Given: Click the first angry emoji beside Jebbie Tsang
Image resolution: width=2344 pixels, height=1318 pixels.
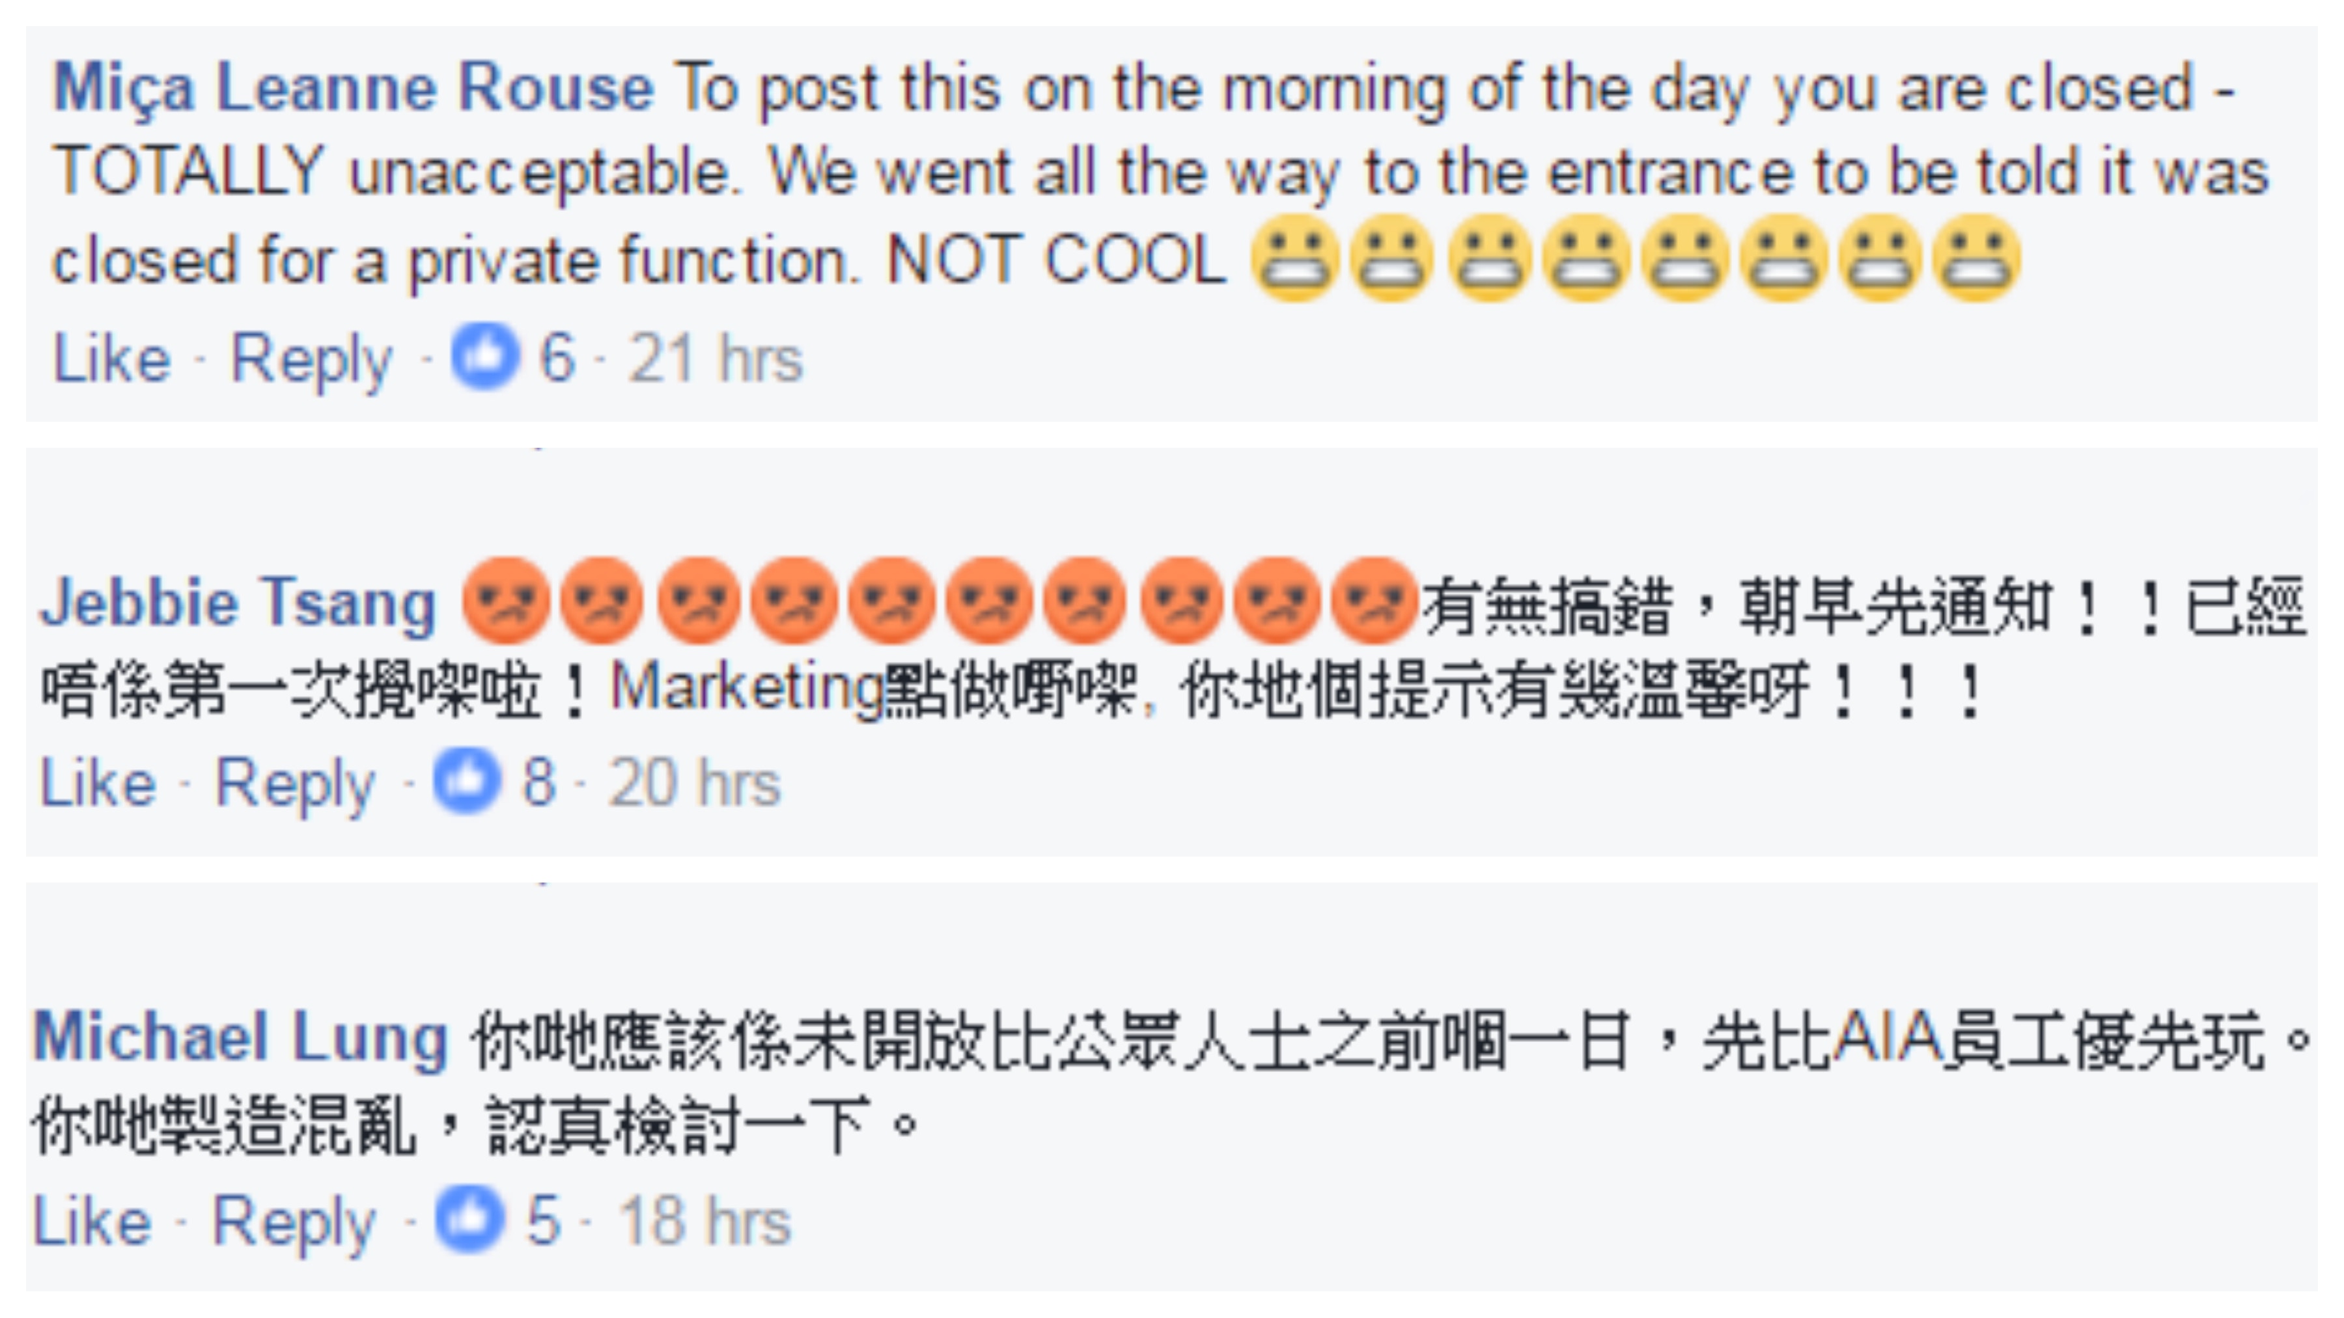Looking at the screenshot, I should [x=505, y=601].
